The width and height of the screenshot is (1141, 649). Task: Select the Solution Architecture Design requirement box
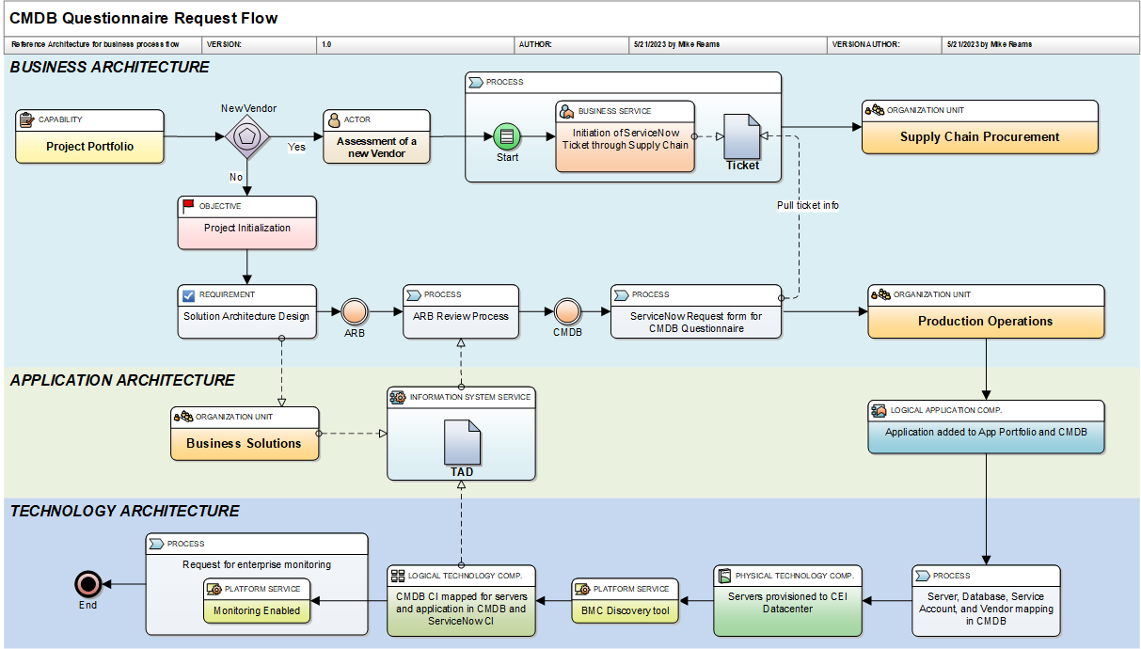click(246, 311)
